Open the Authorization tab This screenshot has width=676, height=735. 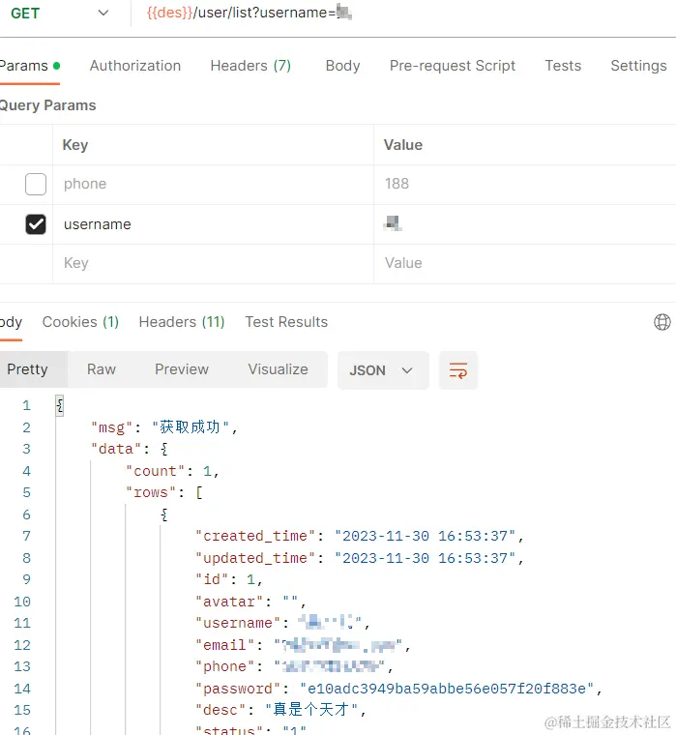pos(135,66)
